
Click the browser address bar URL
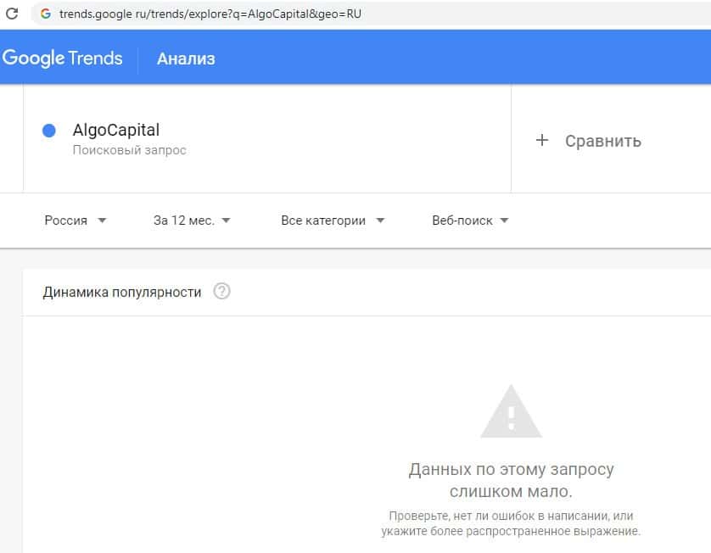click(210, 14)
